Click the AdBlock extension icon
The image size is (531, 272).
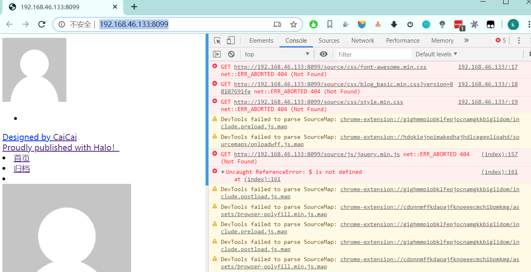pos(313,24)
